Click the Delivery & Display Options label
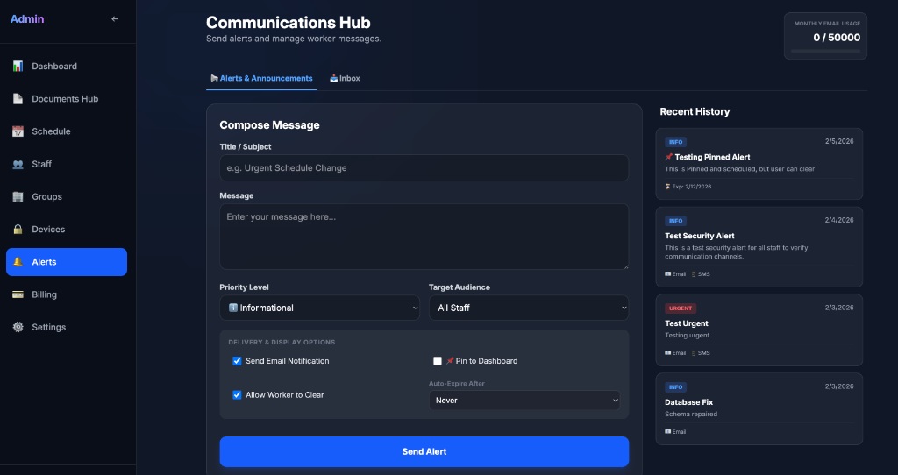 [282, 343]
